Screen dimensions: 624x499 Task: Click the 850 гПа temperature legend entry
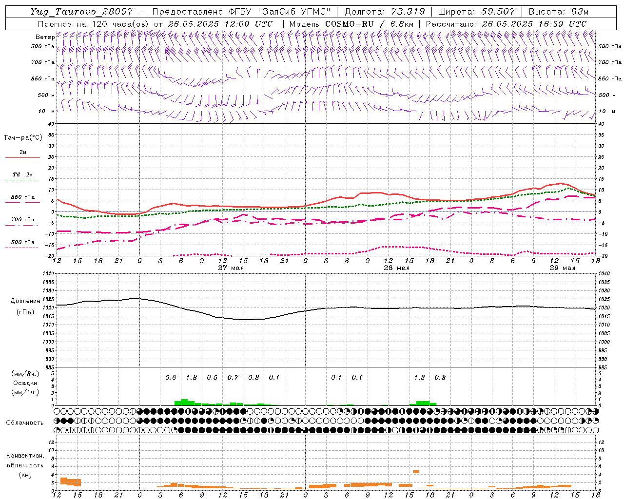(x=22, y=197)
